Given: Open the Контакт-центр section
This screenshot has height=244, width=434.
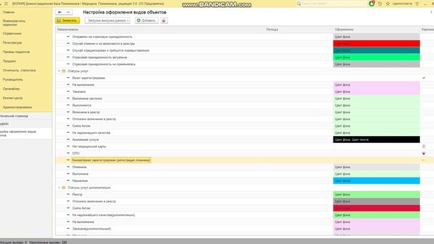Looking at the screenshot, I should [13, 98].
